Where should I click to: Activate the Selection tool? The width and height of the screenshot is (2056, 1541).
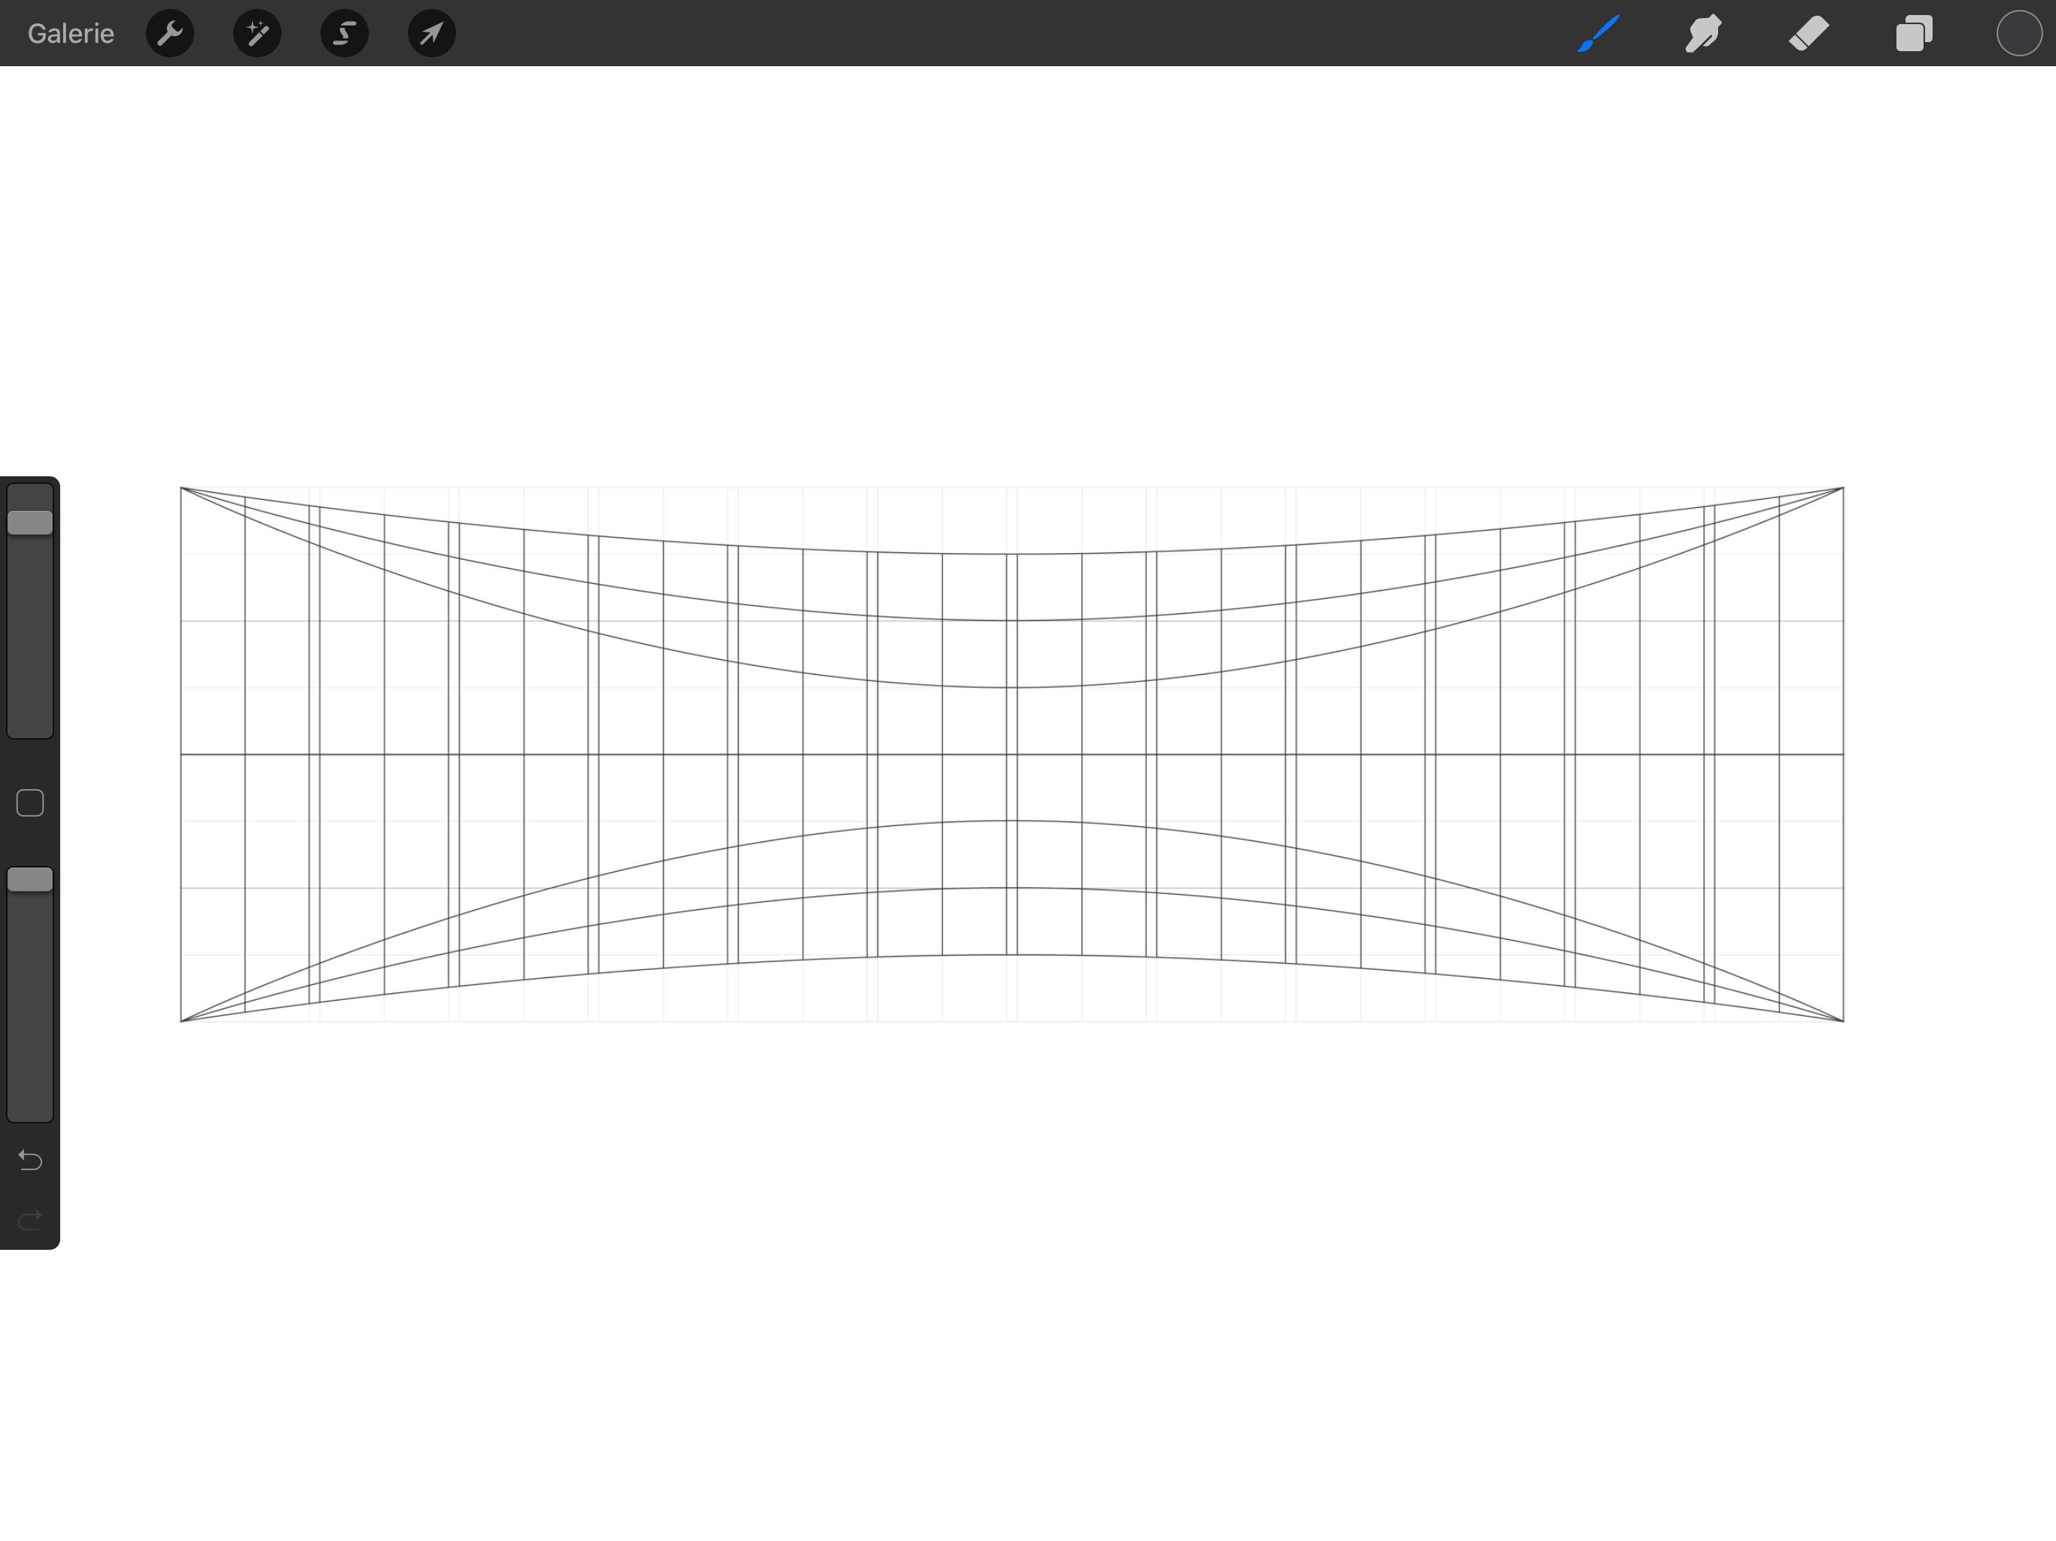tap(344, 33)
